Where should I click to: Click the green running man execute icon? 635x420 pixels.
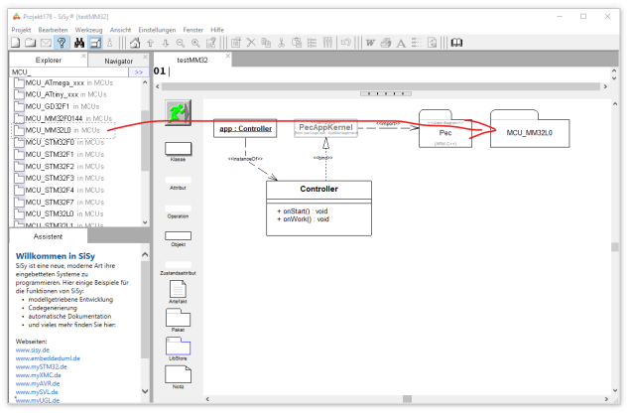click(x=179, y=112)
